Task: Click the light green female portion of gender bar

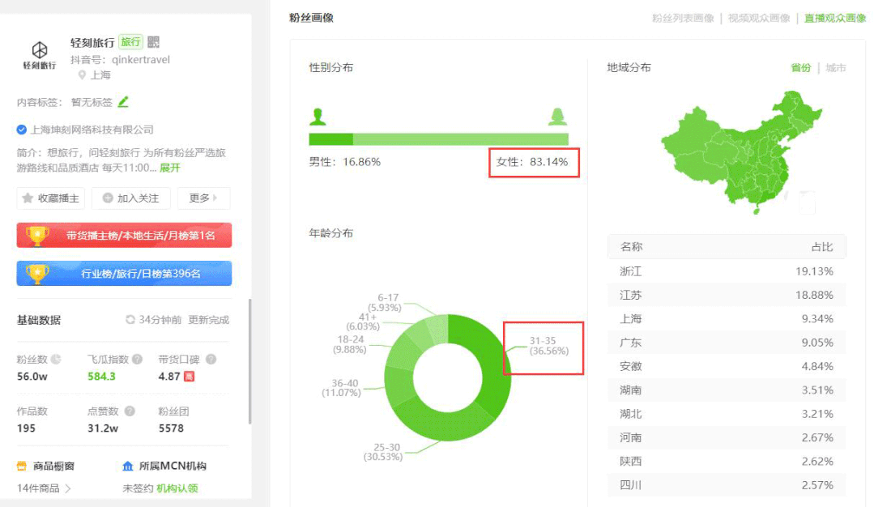Action: 460,139
